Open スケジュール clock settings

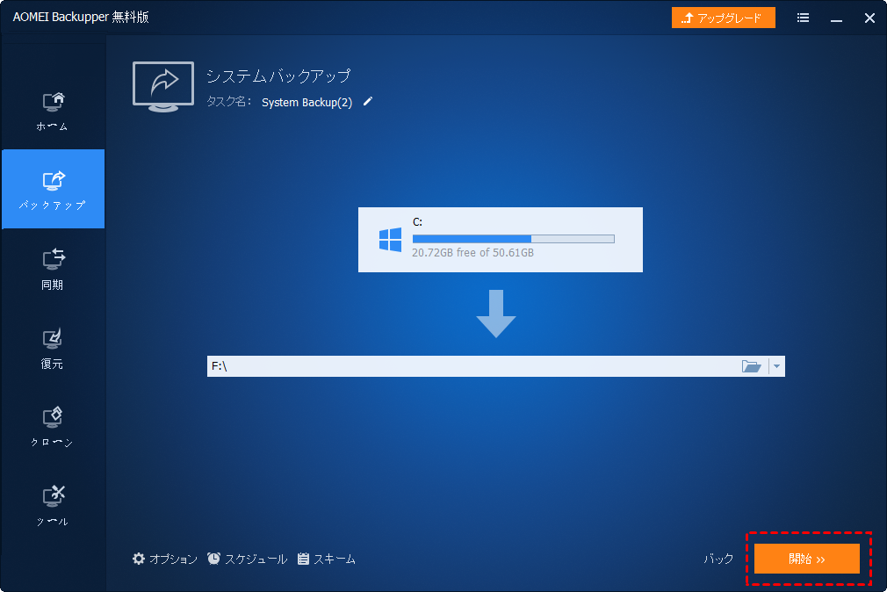point(247,560)
